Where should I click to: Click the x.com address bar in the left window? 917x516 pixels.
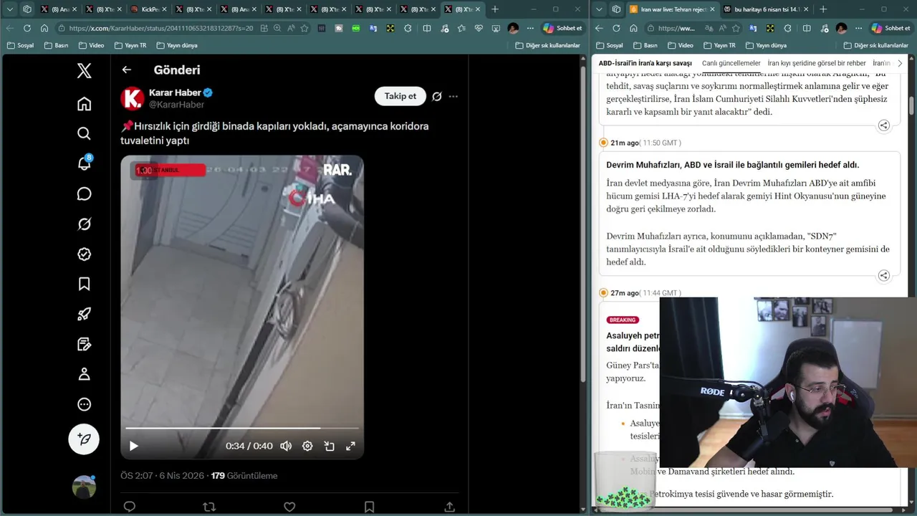pyautogui.click(x=161, y=28)
